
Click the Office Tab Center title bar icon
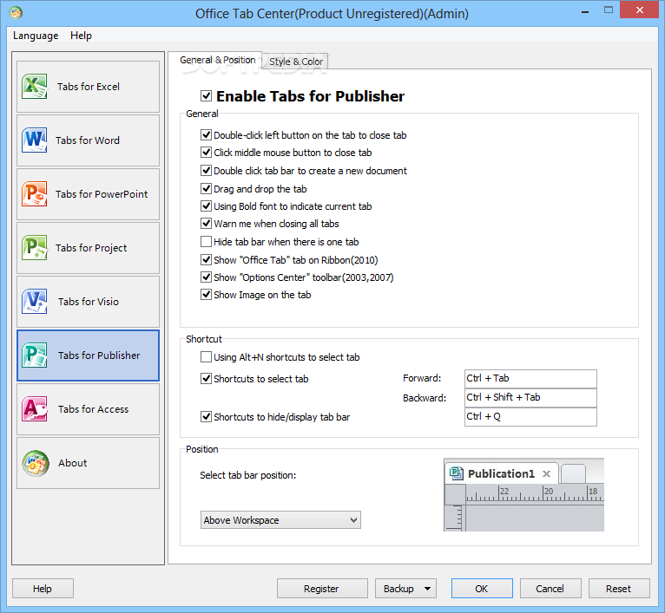[x=16, y=13]
